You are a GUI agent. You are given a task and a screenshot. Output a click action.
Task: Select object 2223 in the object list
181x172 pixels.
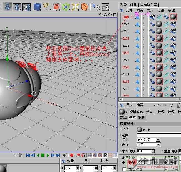coord(126,46)
